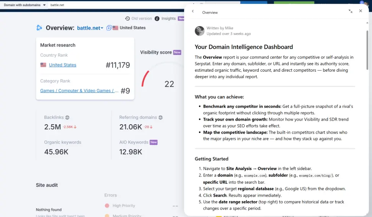The image size is (372, 217).
Task: Open Games / Computer & Video Games link
Action: pyautogui.click(x=79, y=90)
